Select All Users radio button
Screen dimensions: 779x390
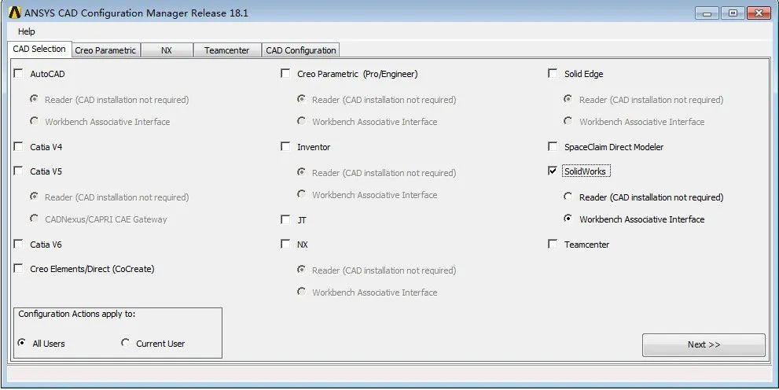[21, 343]
